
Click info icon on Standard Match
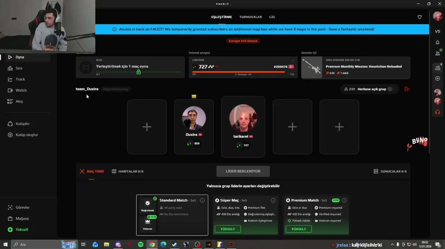click(202, 200)
